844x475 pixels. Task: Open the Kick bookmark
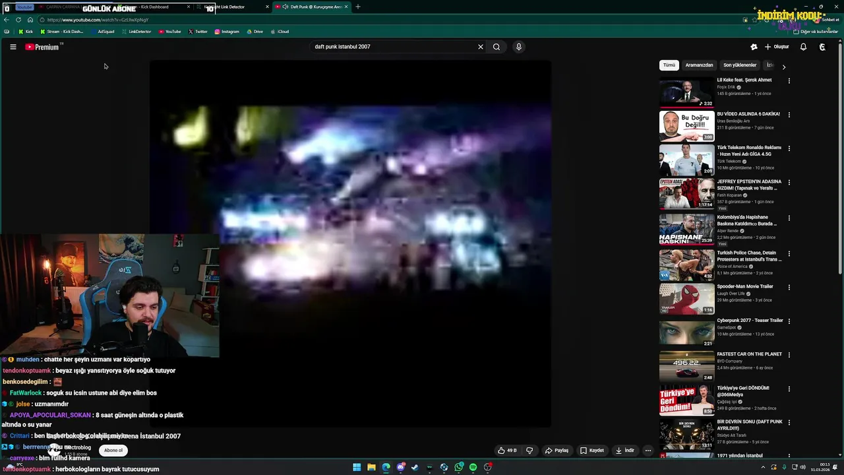coord(26,32)
